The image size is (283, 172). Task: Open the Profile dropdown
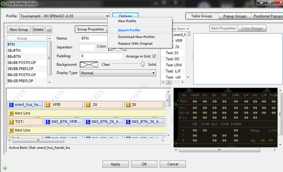coord(65,16)
